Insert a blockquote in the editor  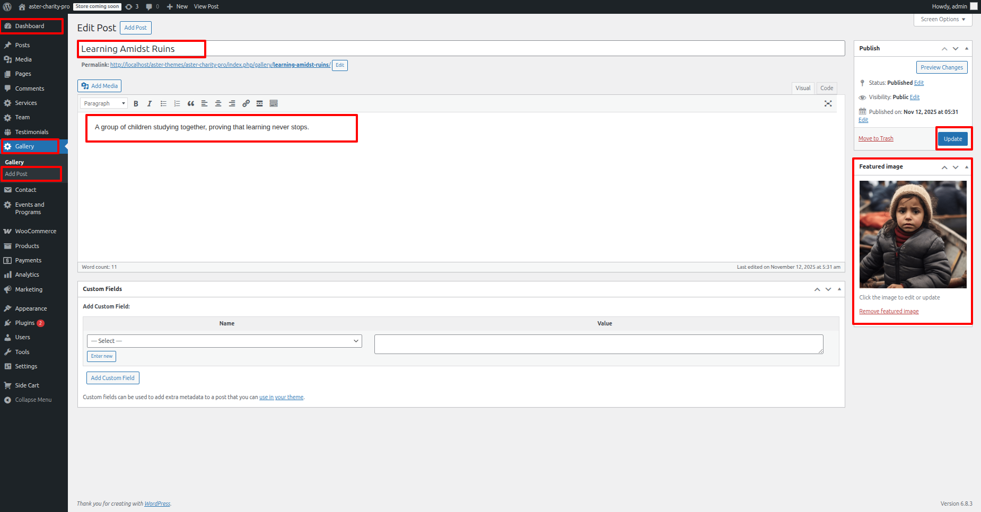[191, 104]
